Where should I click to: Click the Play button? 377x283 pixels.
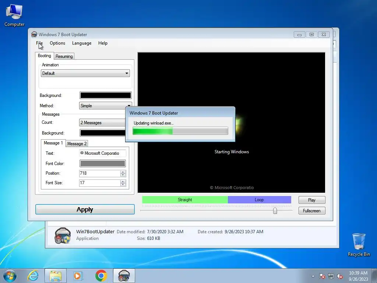click(x=312, y=200)
